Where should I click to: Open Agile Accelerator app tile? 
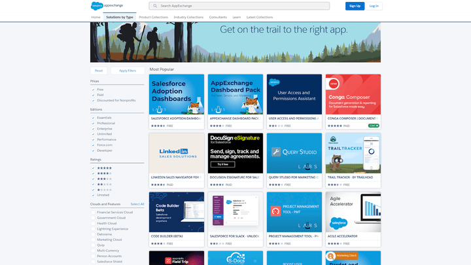pyautogui.click(x=353, y=219)
